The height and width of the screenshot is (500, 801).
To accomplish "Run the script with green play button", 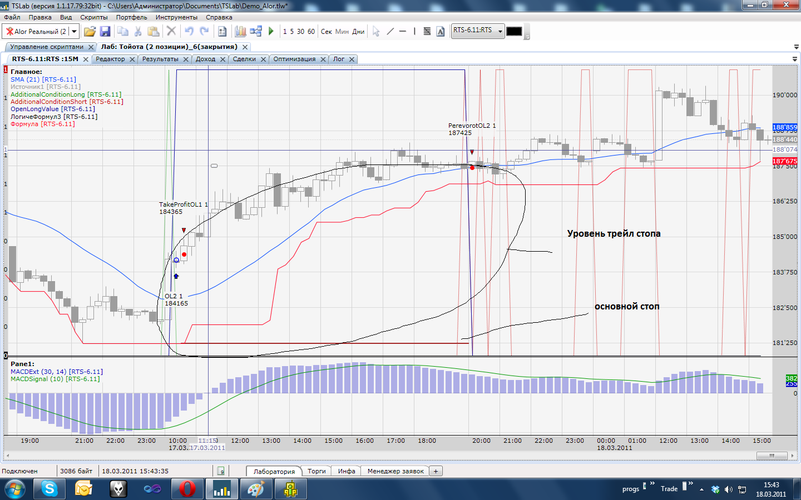I will tap(271, 31).
